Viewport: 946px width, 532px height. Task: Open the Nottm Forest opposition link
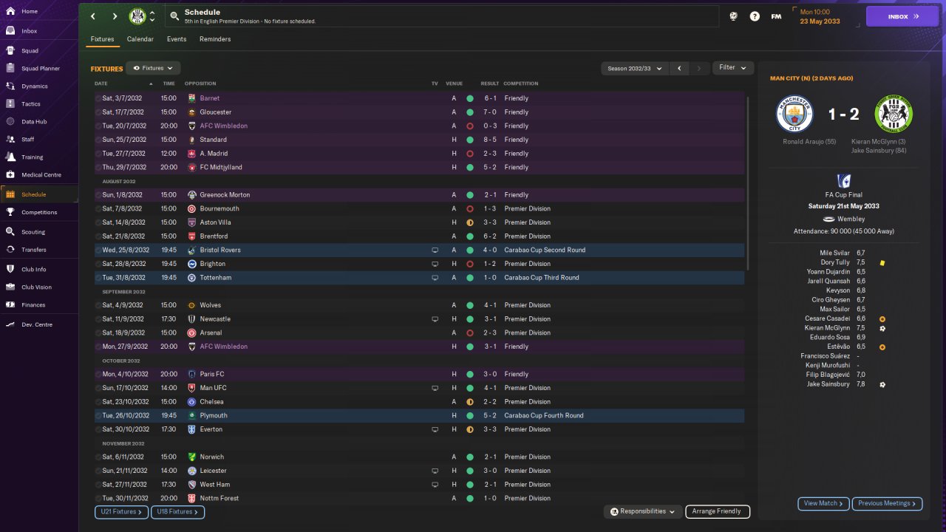219,499
